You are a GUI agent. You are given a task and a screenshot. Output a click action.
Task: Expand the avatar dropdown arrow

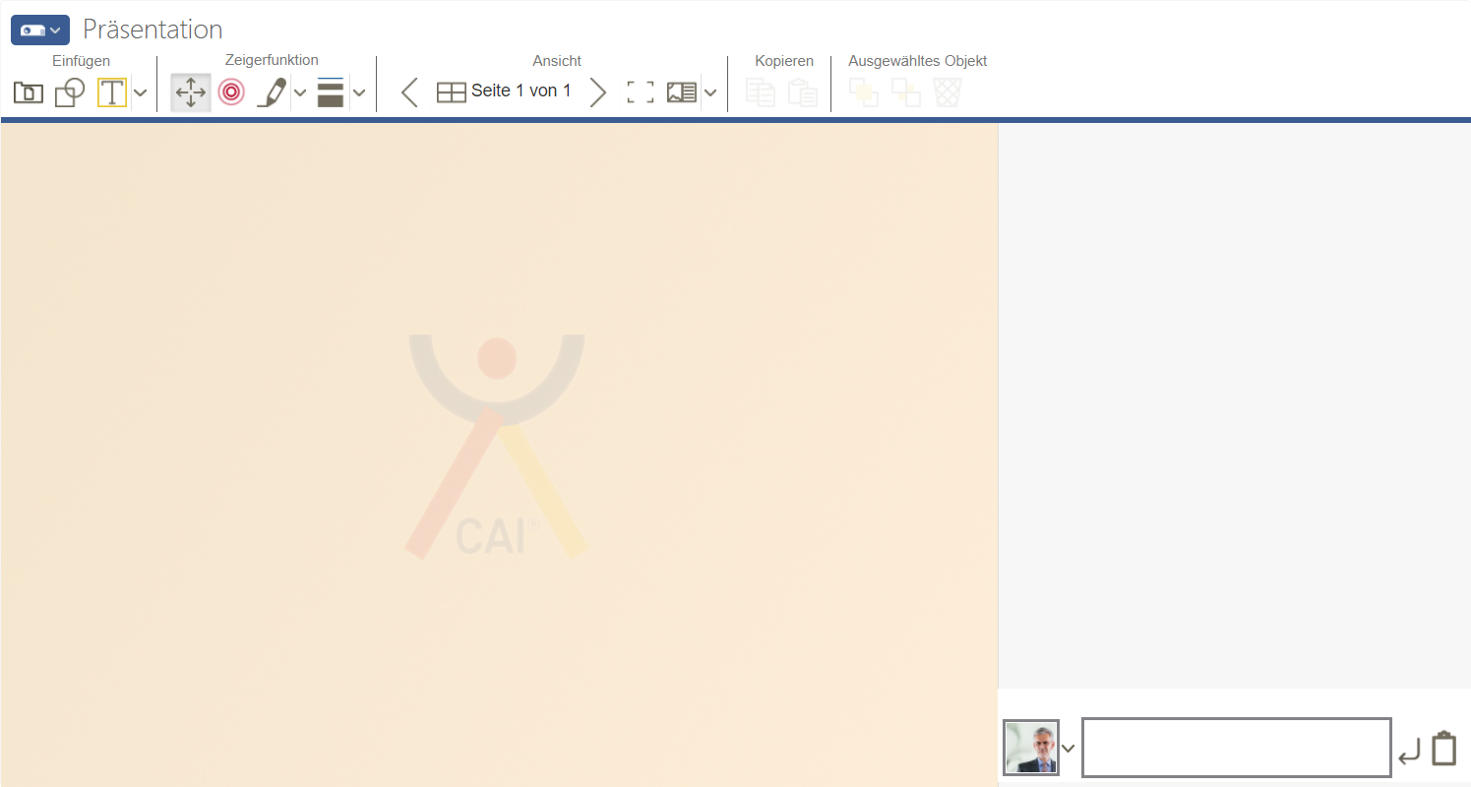[x=1069, y=748]
